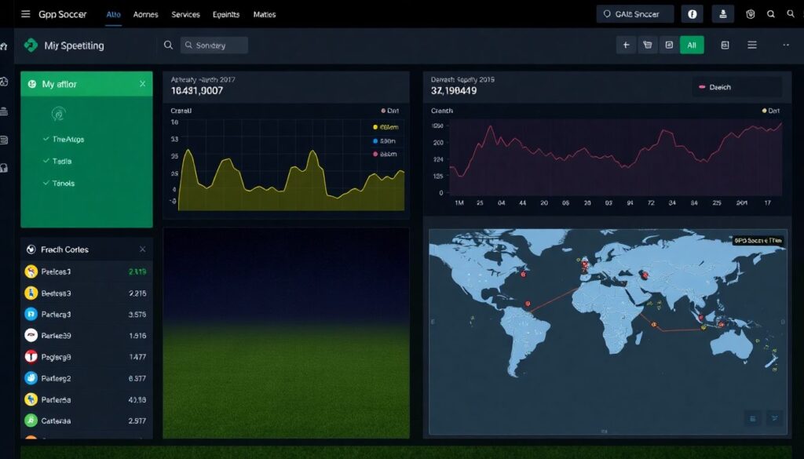Click the yellow legend swatch in chart
This screenshot has width=804, height=459.
click(x=375, y=126)
